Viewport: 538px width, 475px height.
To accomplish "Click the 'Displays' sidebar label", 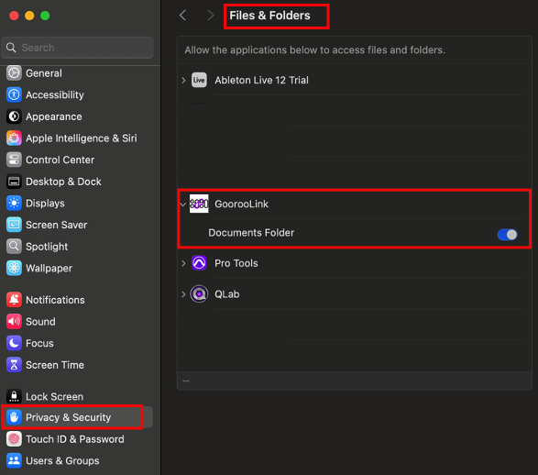I will pos(45,204).
